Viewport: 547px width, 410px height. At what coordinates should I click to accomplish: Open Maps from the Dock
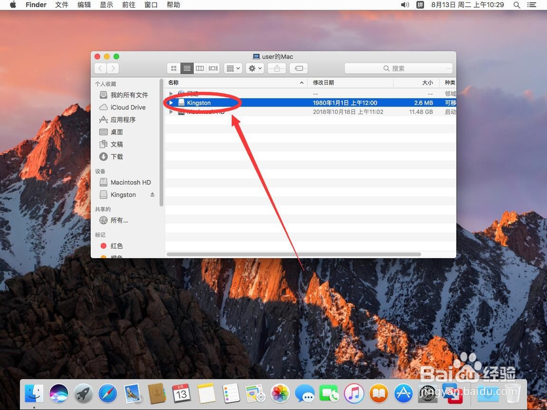(255, 393)
